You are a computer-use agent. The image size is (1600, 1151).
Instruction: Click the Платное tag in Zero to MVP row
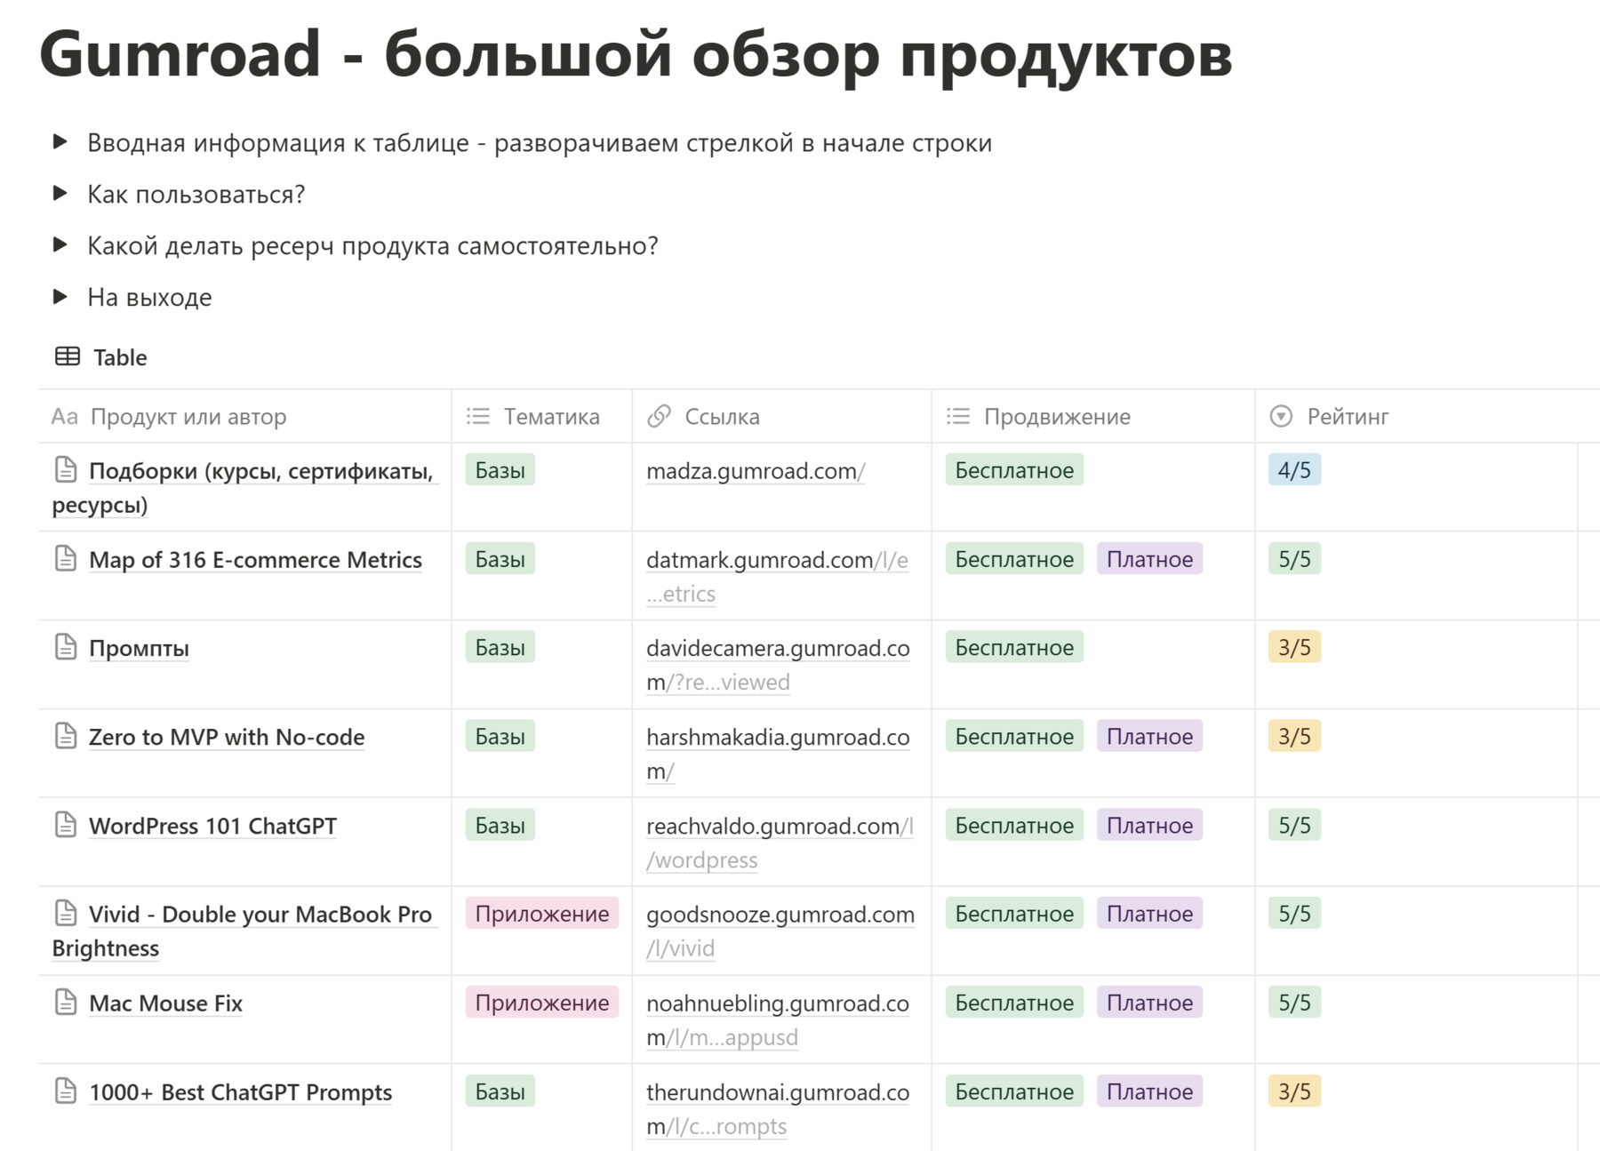point(1149,737)
